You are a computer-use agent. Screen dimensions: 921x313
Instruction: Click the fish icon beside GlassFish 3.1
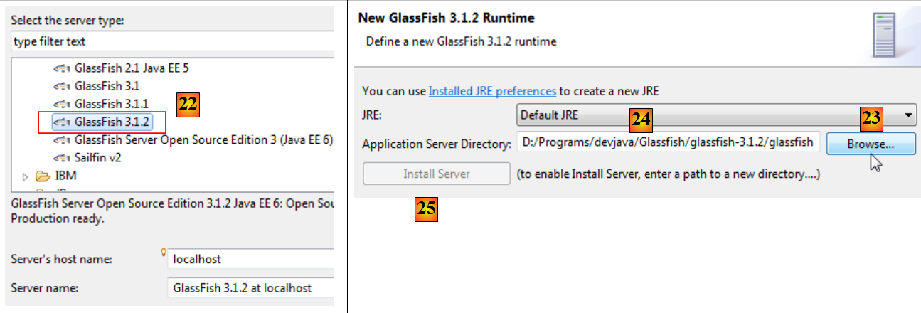pos(63,86)
